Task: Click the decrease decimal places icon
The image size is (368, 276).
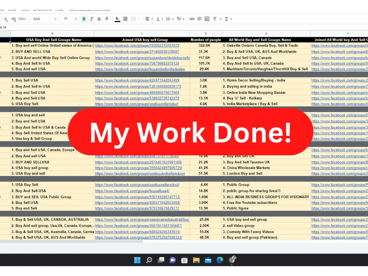Action: [x=6, y=19]
